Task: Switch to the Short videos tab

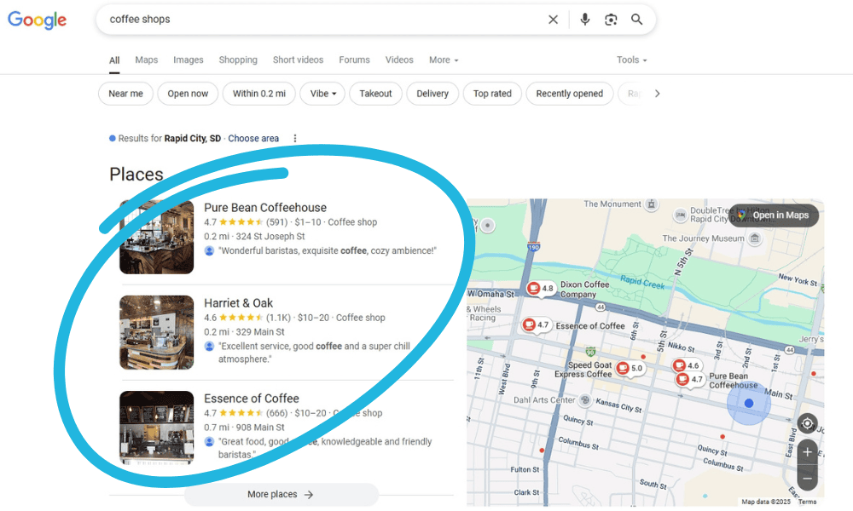Action: (x=298, y=60)
